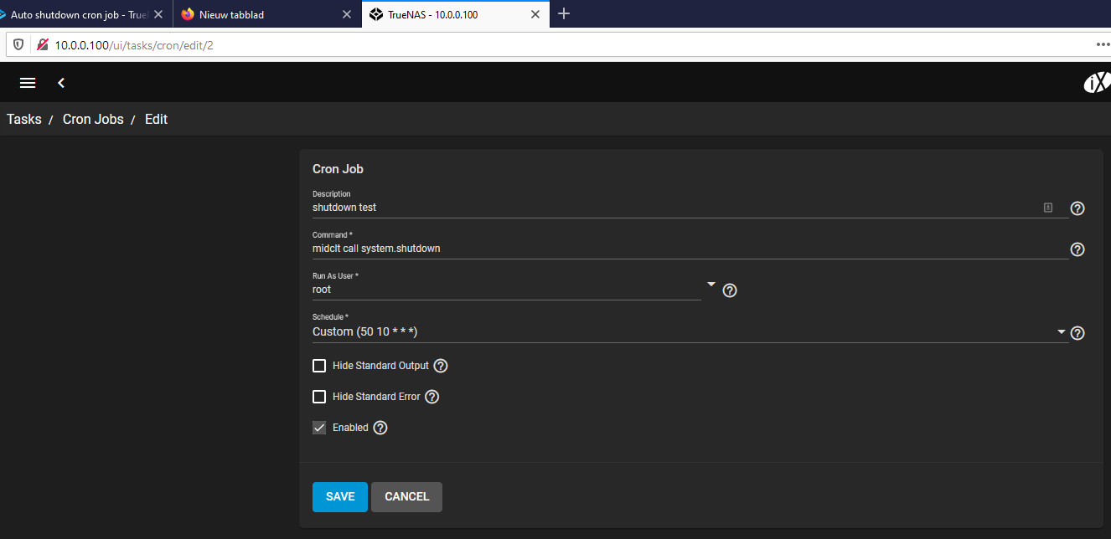Open the hamburger side menu
The width and height of the screenshot is (1111, 539).
coord(28,83)
